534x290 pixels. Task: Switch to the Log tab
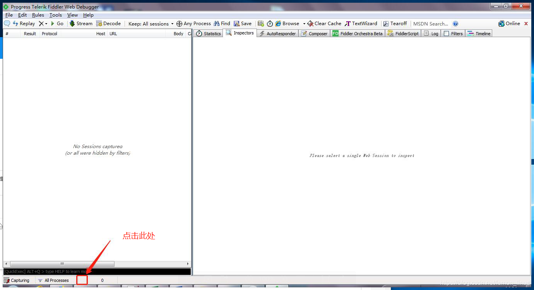(431, 34)
